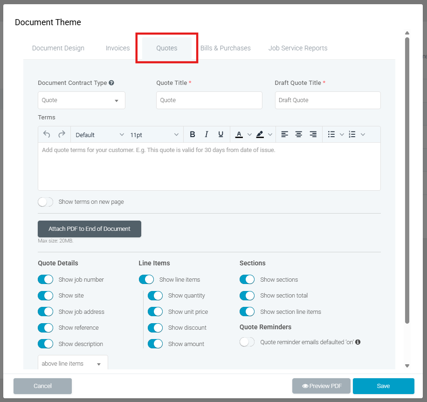Enable Show terms on new page
This screenshot has height=402, width=427.
[46, 202]
